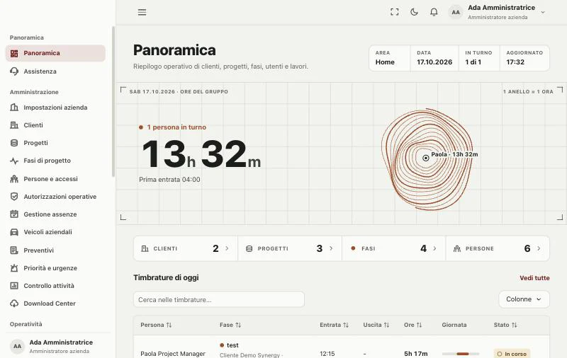Click the sidebar vertical scrollbar
Image resolution: width=567 pixels, height=358 pixels.
point(113,101)
